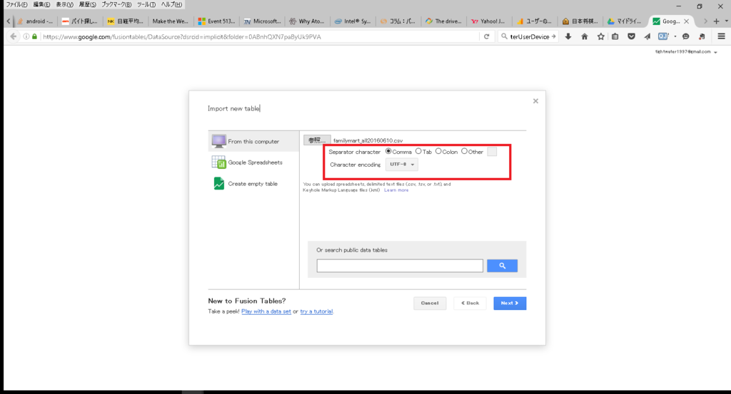Open the Firefox hamburger menu
731x394 pixels.
[x=721, y=36]
